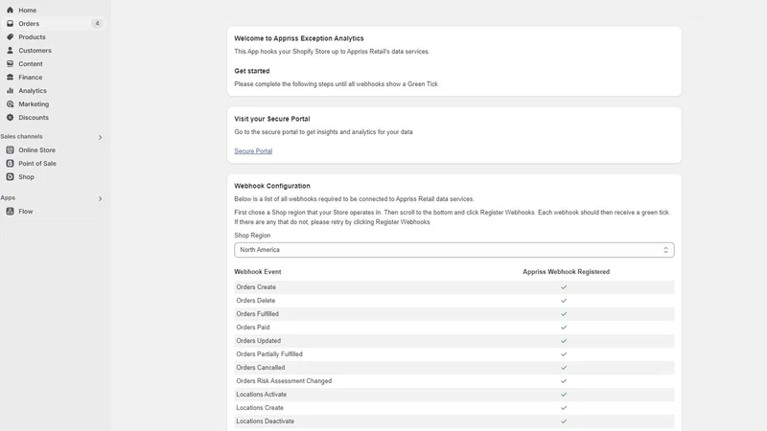Open the Secure Portal link
This screenshot has height=431, width=767.
click(x=253, y=151)
